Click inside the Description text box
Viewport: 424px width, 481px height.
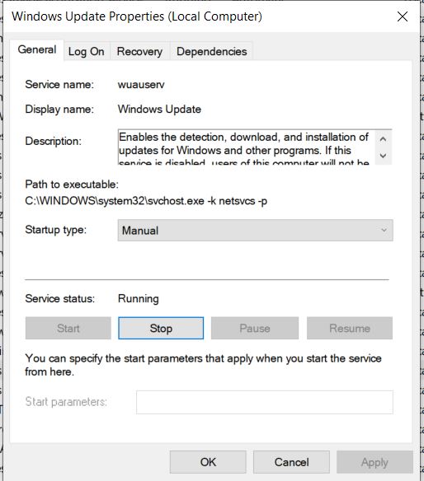[x=246, y=147]
